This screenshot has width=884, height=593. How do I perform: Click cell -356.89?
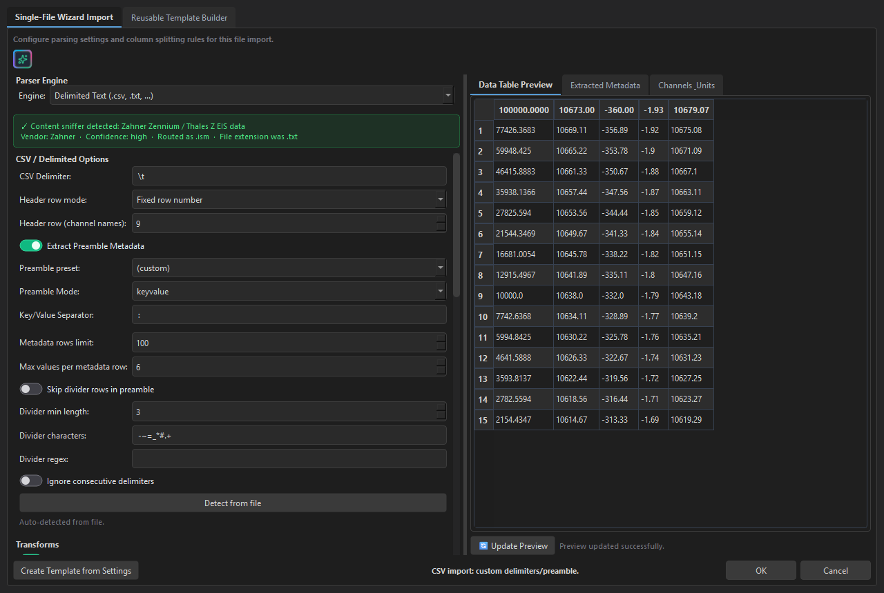point(618,130)
